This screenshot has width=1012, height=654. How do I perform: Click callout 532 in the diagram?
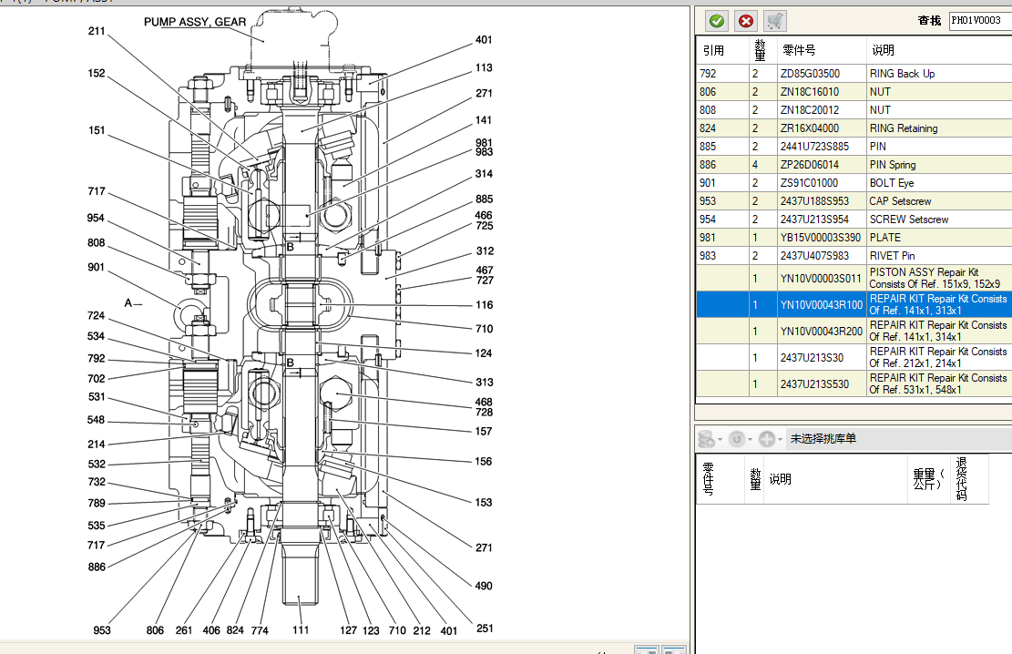pos(97,465)
